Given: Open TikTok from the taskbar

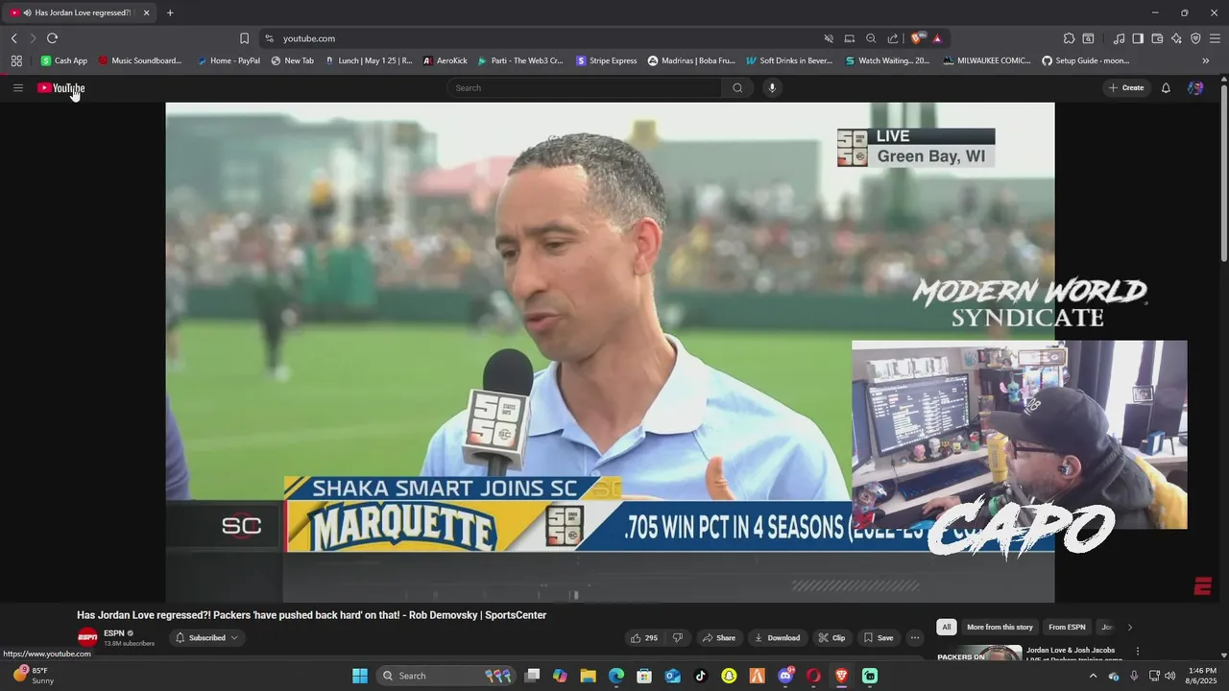Looking at the screenshot, I should tap(700, 676).
